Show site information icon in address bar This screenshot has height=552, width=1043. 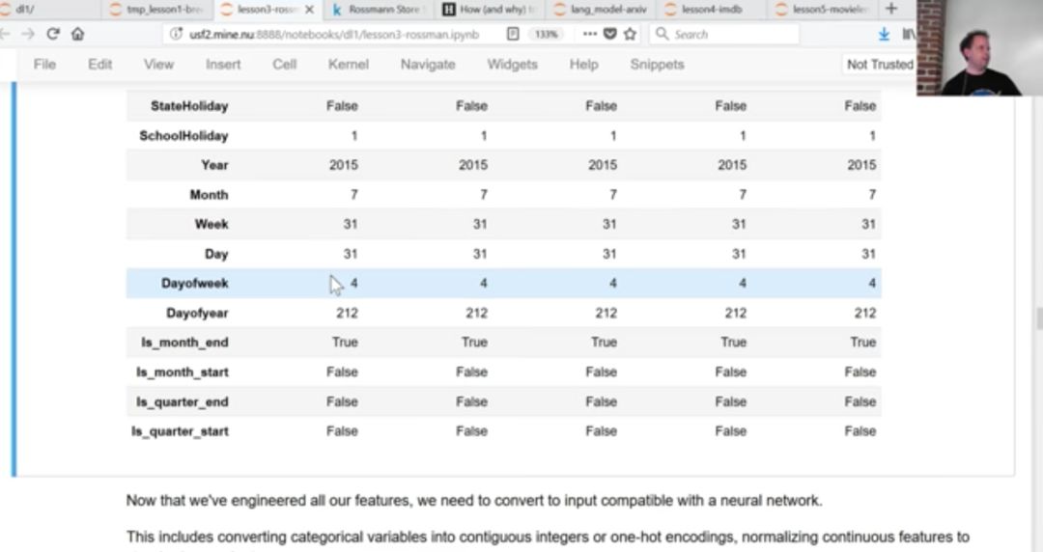pyautogui.click(x=176, y=34)
